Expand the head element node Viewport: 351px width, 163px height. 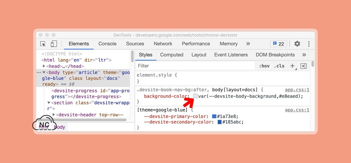44,66
